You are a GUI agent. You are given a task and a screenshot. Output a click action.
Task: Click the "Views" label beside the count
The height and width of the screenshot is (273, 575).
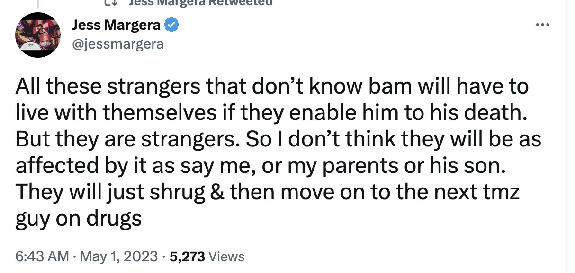pos(226,256)
